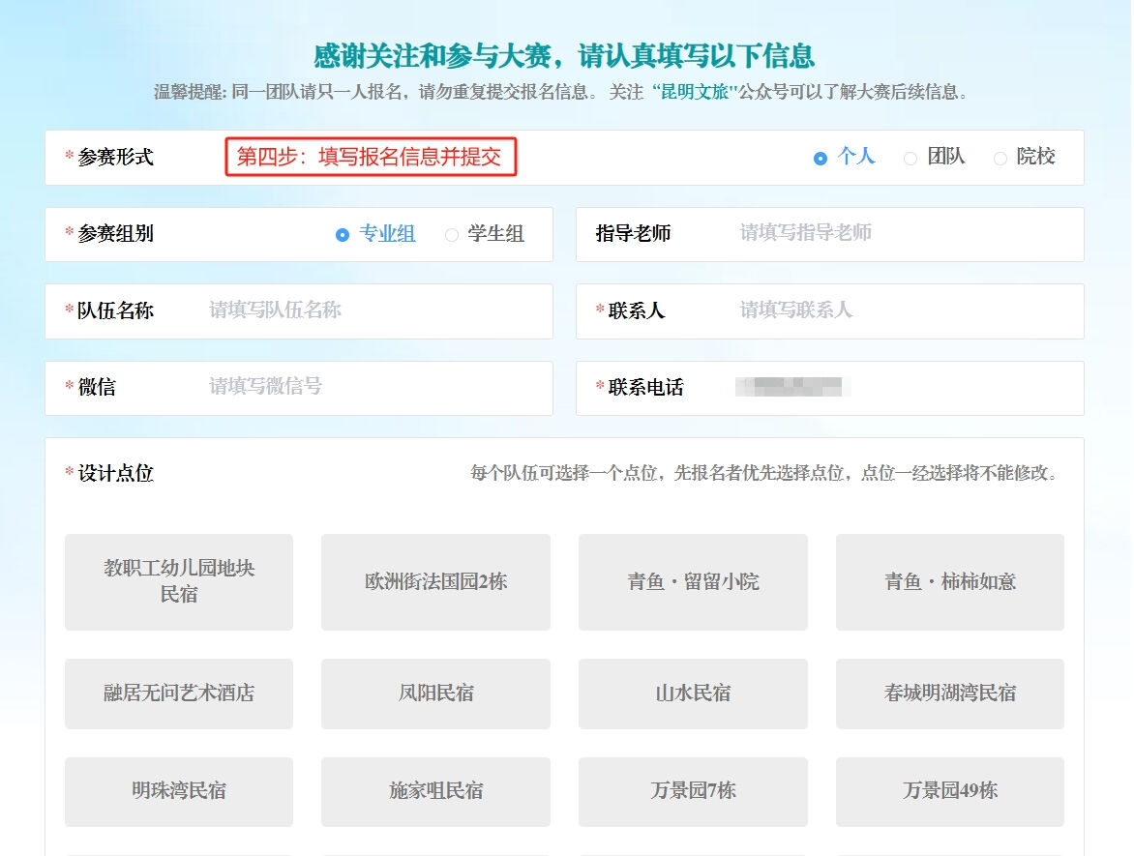Click the 联系电话 phone field
Image resolution: width=1134 pixels, height=856 pixels.
[900, 387]
